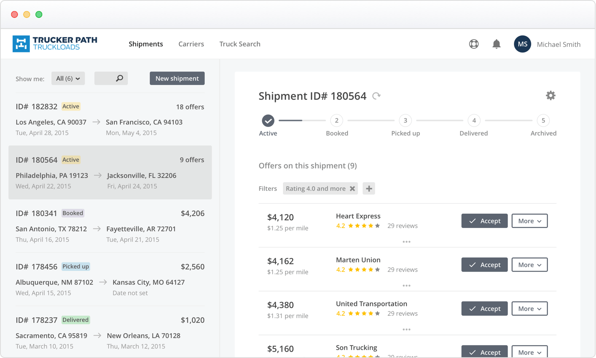Click the 9 offers count
Viewport: 596px width, 358px height.
(192, 160)
